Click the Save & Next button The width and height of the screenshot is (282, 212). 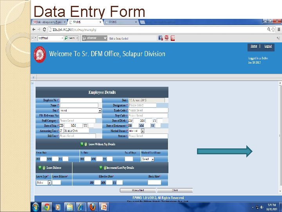point(138,190)
